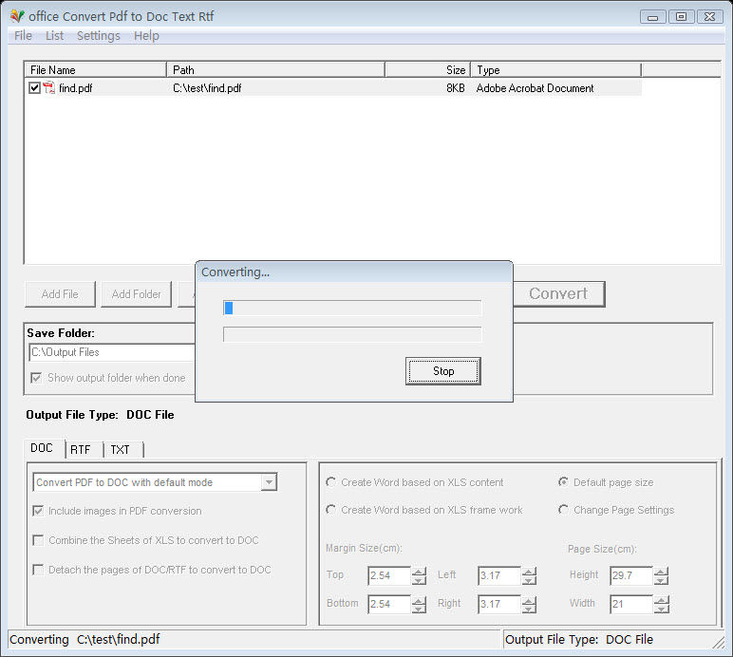Click the large Convert button

[558, 294]
